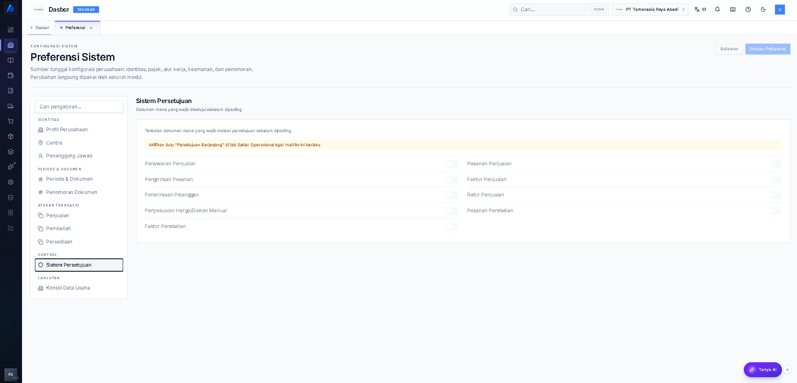Open the shopping cart icon in sidebar
This screenshot has width=797, height=383.
tap(11, 121)
